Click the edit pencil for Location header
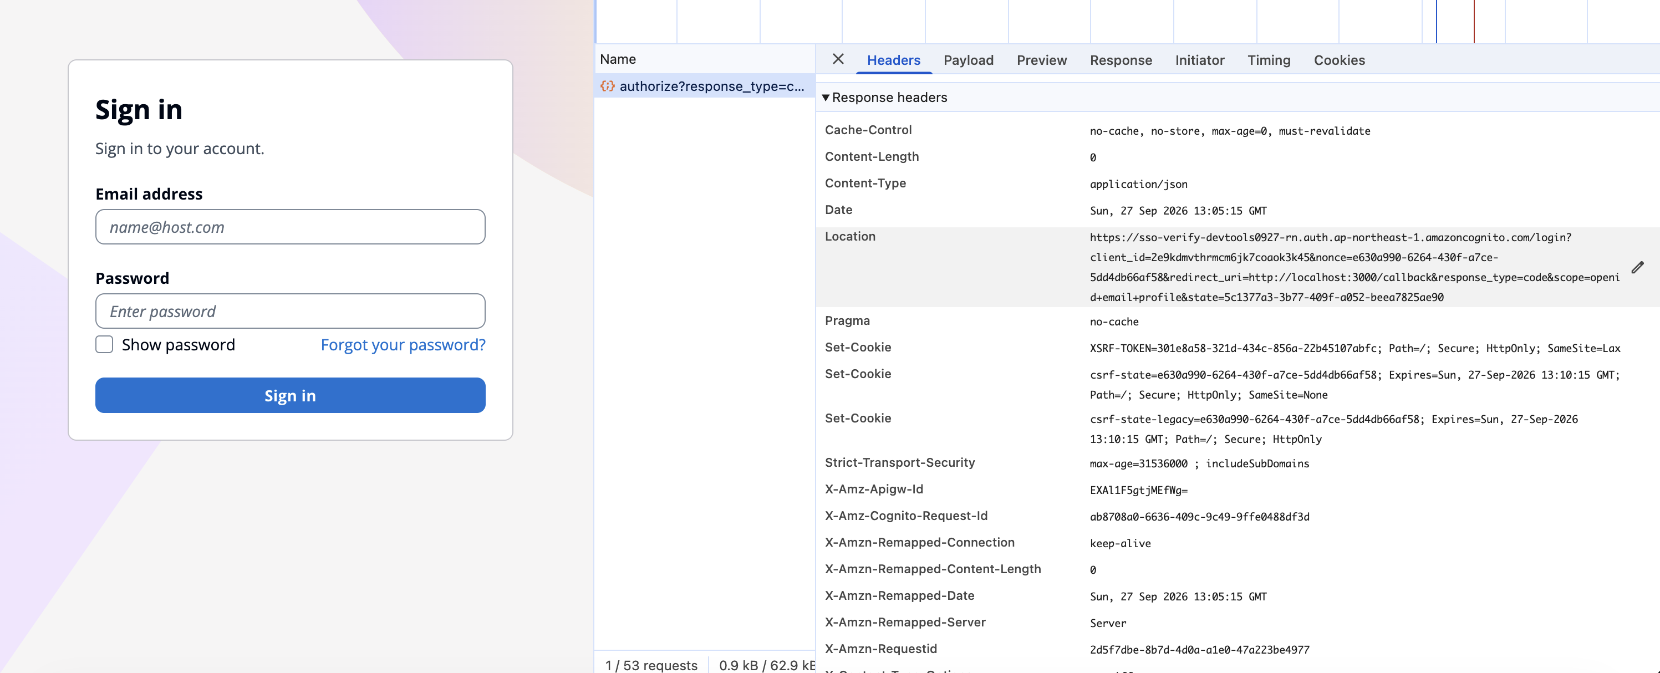1660x673 pixels. click(x=1637, y=267)
